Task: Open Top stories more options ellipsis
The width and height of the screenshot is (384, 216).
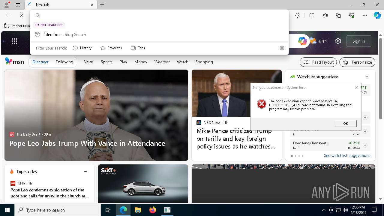Action: 85,172
